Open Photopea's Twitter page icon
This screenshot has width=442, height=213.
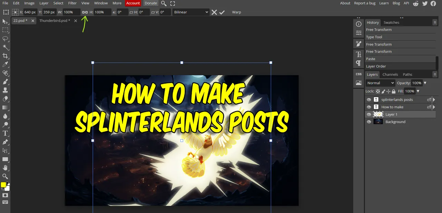pyautogui.click(x=425, y=3)
